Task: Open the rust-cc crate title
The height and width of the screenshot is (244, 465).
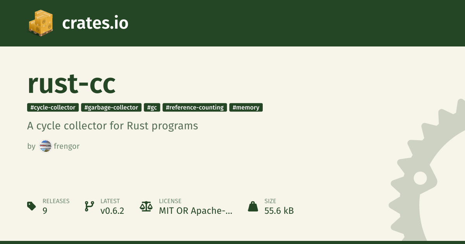Action: 72,84
